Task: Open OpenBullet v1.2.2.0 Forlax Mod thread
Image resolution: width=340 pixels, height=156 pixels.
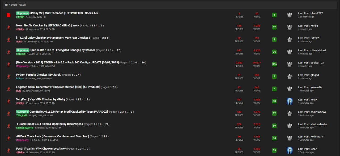Action: click(69, 112)
